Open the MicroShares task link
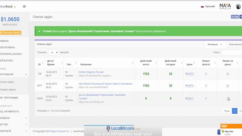 [x=105, y=84]
